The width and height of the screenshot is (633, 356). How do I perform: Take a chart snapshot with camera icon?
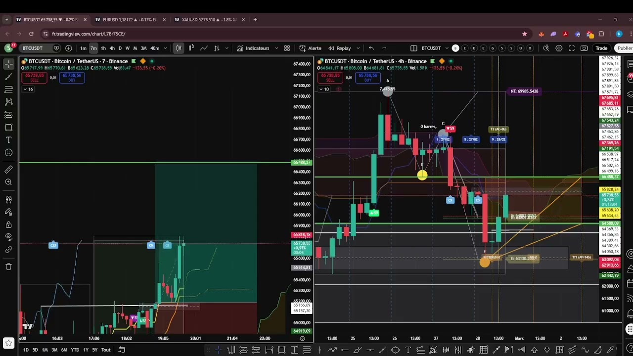click(585, 48)
